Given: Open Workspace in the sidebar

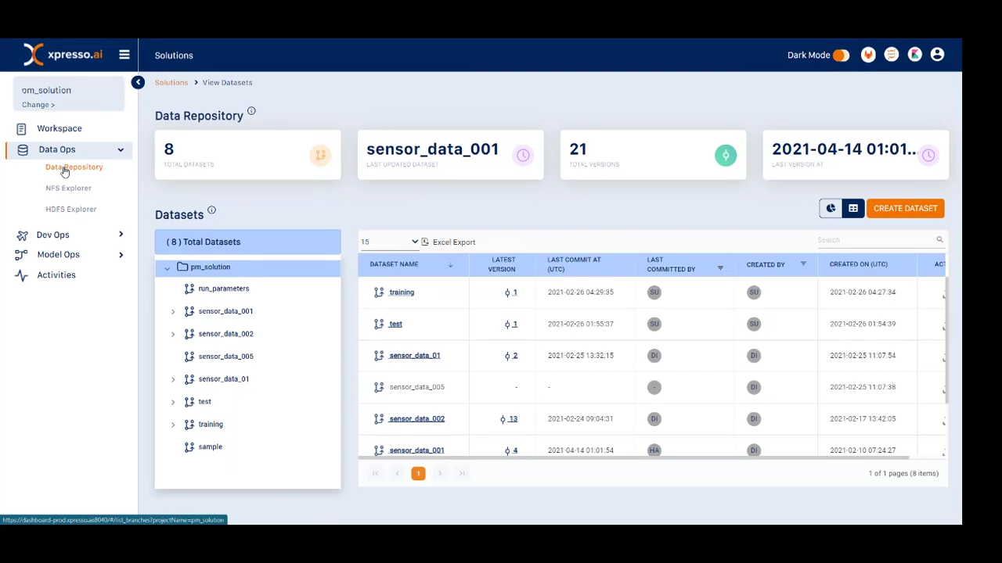Looking at the screenshot, I should click(59, 128).
